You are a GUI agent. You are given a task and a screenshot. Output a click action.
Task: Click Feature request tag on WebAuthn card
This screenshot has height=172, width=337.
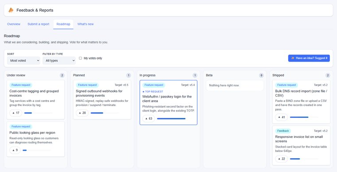(154, 85)
